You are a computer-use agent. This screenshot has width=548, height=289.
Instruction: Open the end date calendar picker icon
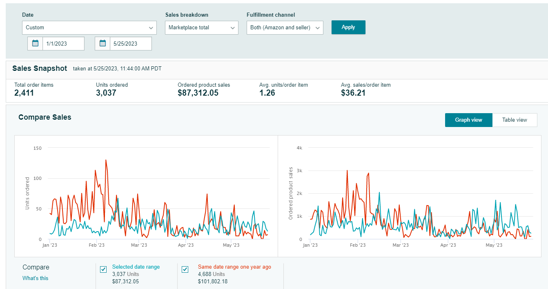[x=102, y=44]
